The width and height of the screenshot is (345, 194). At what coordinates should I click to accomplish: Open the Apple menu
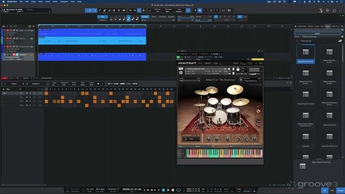(x=3, y=2)
